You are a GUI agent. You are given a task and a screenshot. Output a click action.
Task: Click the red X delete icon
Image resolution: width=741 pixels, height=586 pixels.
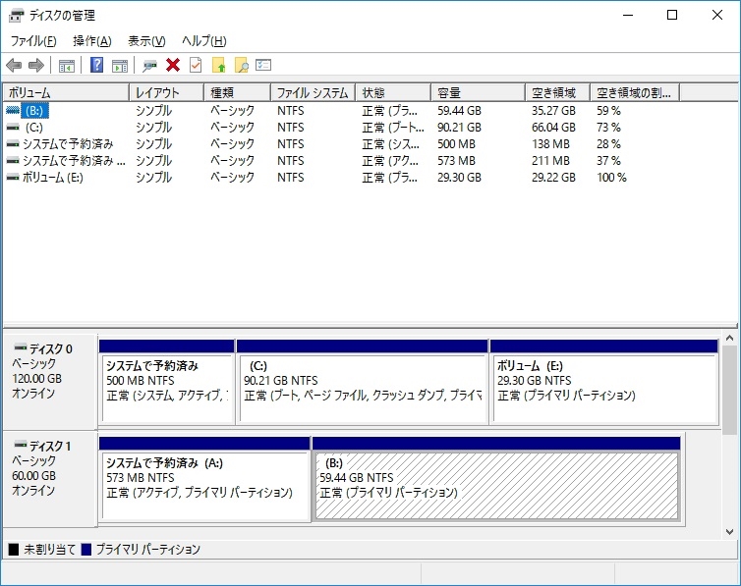173,66
